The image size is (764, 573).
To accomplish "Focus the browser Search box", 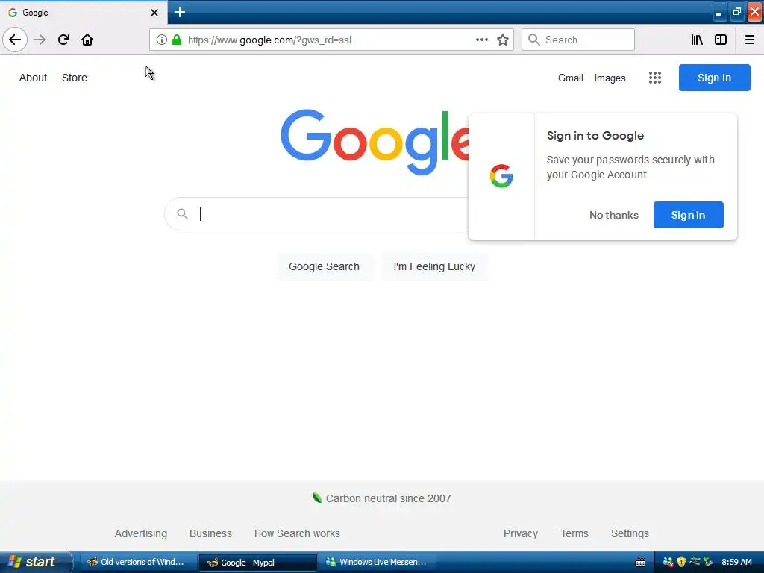I will click(x=578, y=40).
